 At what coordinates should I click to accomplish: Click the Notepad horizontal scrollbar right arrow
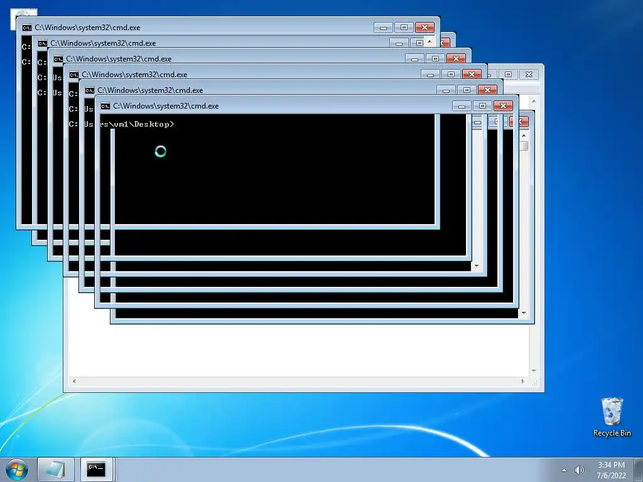click(x=523, y=381)
